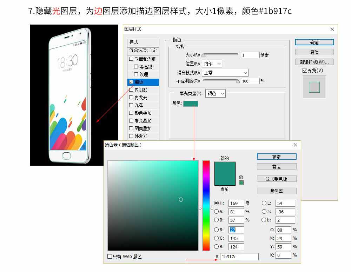
Task: Close the 图层样式 dialog
Action: click(332, 29)
